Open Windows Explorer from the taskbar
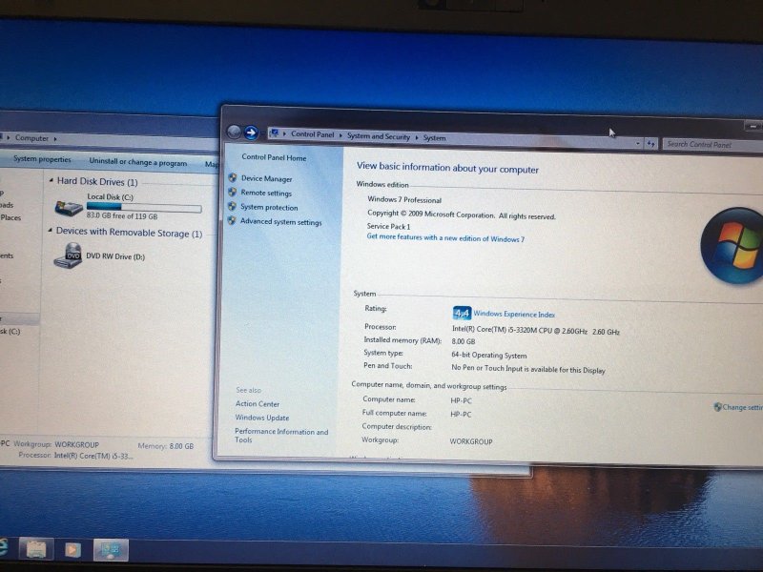The width and height of the screenshot is (763, 572). click(35, 549)
